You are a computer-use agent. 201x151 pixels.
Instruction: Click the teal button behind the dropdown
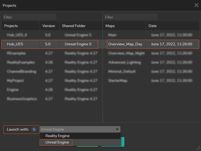[123, 142]
